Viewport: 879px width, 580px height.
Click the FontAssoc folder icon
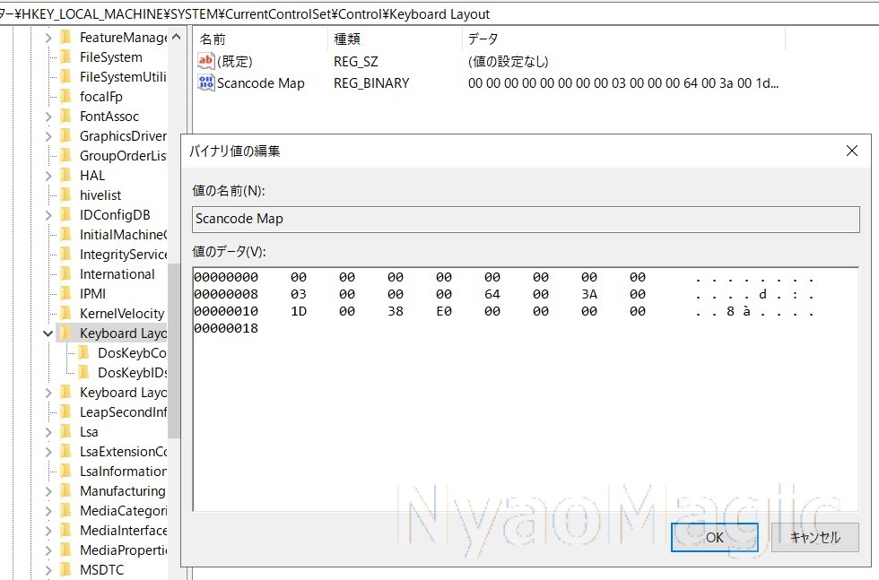coord(65,116)
